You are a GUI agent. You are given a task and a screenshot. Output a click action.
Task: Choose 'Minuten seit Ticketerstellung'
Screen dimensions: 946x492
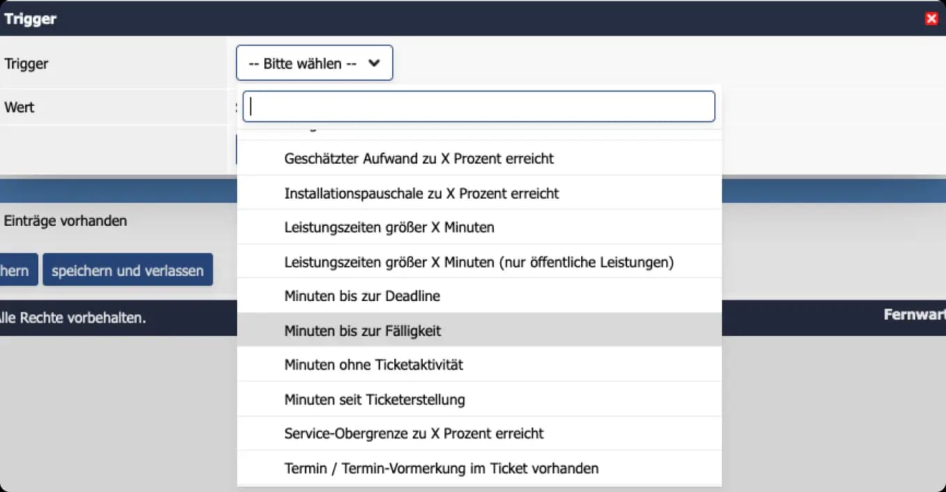[x=375, y=399]
